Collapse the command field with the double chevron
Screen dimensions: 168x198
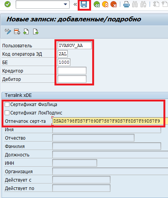[75, 5]
